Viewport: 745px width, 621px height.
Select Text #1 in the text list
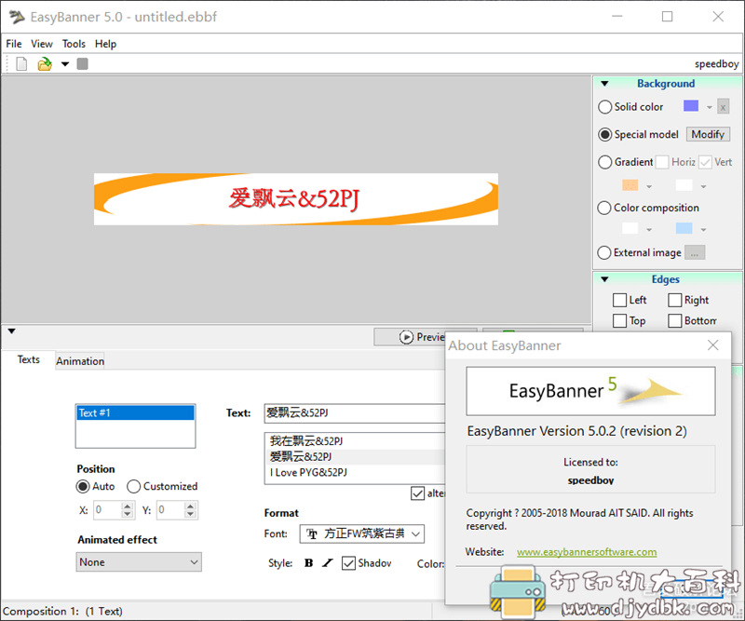point(135,412)
